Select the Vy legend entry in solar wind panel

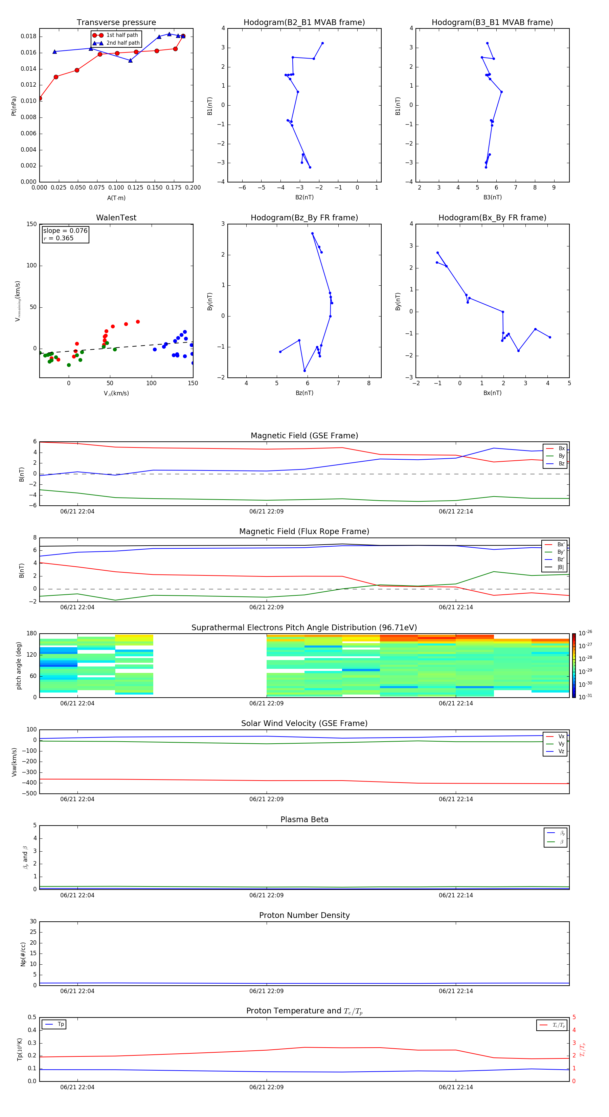pyautogui.click(x=555, y=744)
